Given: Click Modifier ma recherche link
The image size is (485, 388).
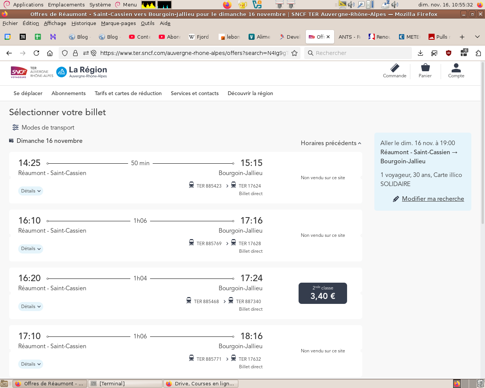Looking at the screenshot, I should pyautogui.click(x=433, y=199).
